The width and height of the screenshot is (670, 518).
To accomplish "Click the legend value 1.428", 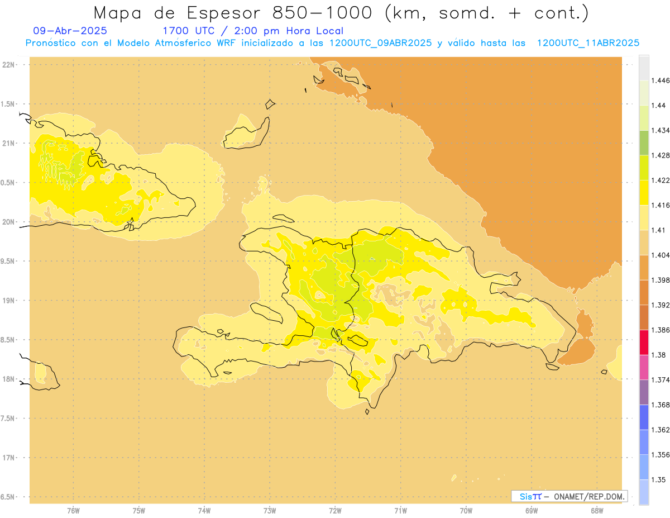I will click(x=660, y=155).
